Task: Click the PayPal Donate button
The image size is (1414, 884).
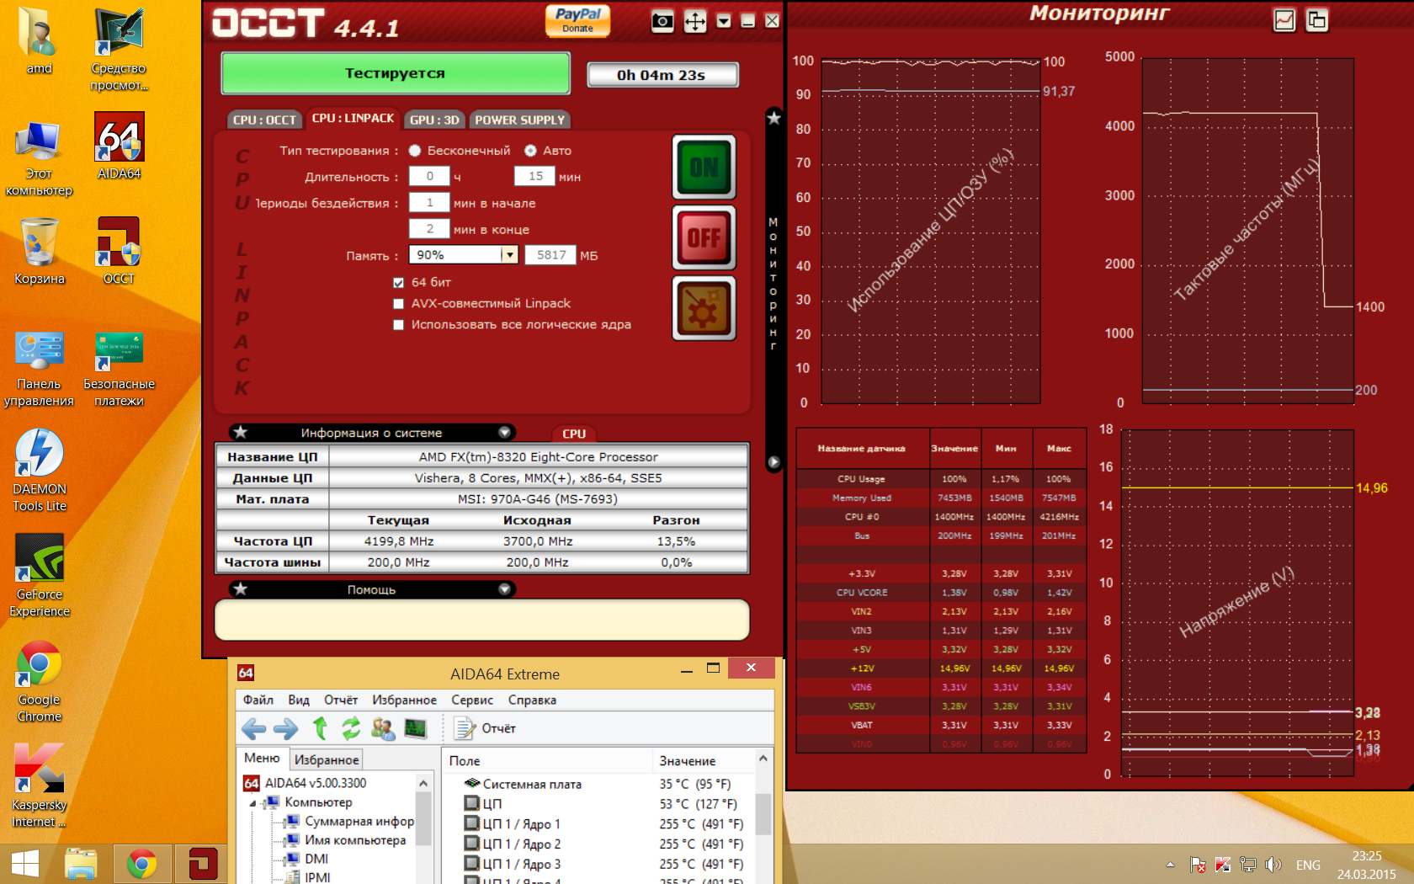Action: [577, 19]
